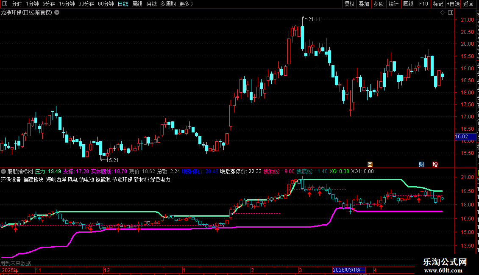Image resolution: width=479 pixels, height=275 pixels.
Task: Open the 多周期 multi-period view
Action: (x=168, y=4)
